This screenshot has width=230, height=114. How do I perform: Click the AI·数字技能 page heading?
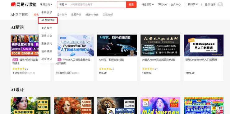(x=19, y=15)
